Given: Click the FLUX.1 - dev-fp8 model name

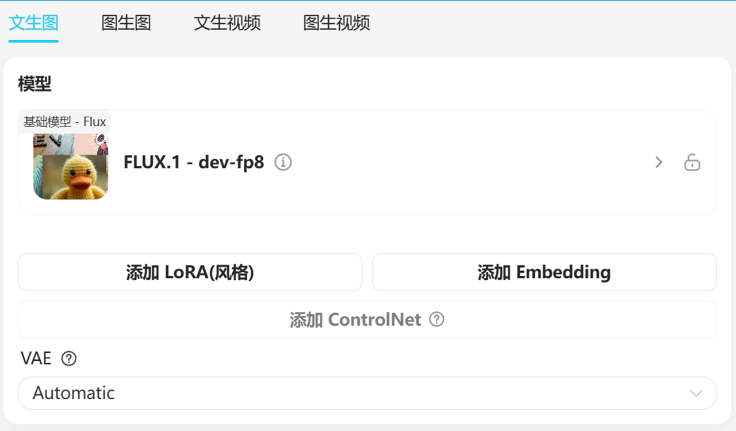Looking at the screenshot, I should [194, 162].
